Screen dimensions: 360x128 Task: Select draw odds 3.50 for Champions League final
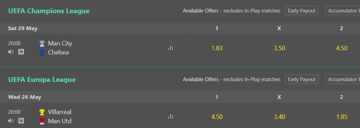(x=279, y=48)
